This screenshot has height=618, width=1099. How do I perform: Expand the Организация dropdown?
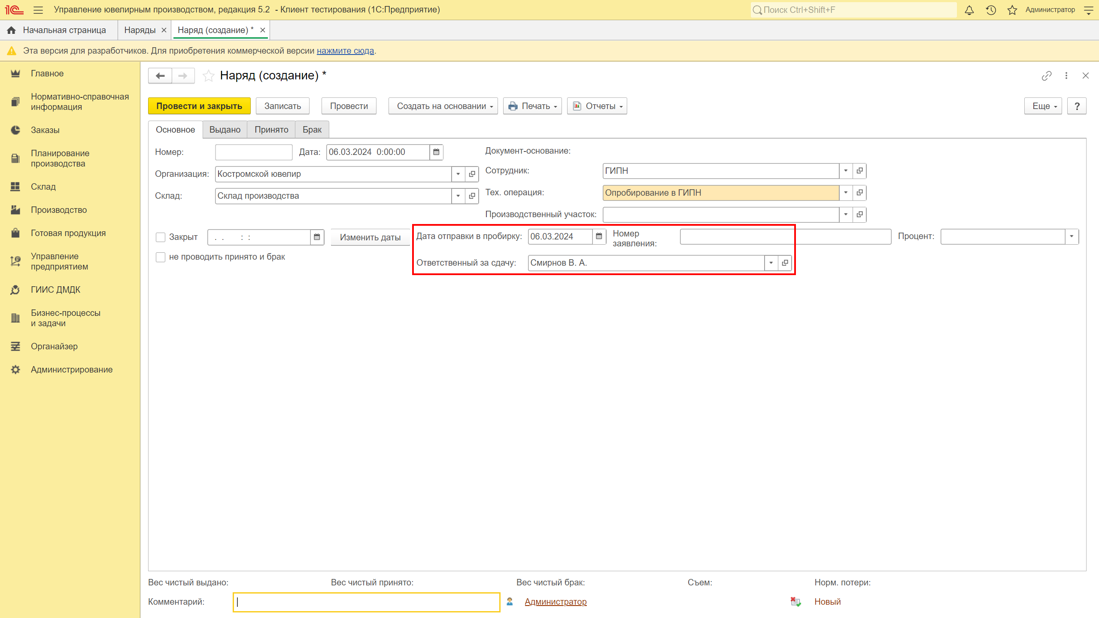tap(458, 174)
